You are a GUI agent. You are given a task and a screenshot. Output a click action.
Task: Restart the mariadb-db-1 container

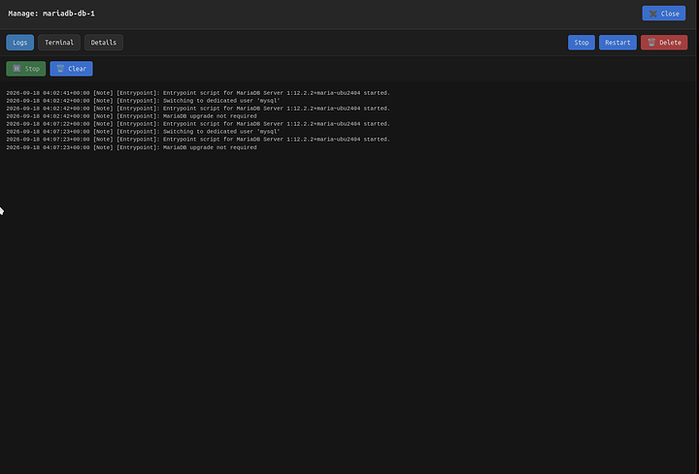(617, 43)
